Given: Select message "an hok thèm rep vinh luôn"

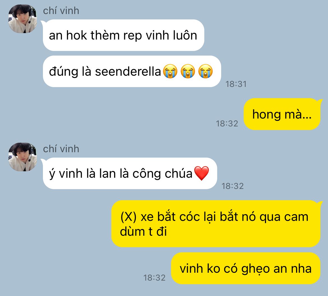Looking at the screenshot, I should [x=123, y=35].
